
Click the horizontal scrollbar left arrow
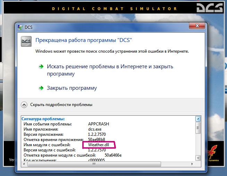coord(24,164)
